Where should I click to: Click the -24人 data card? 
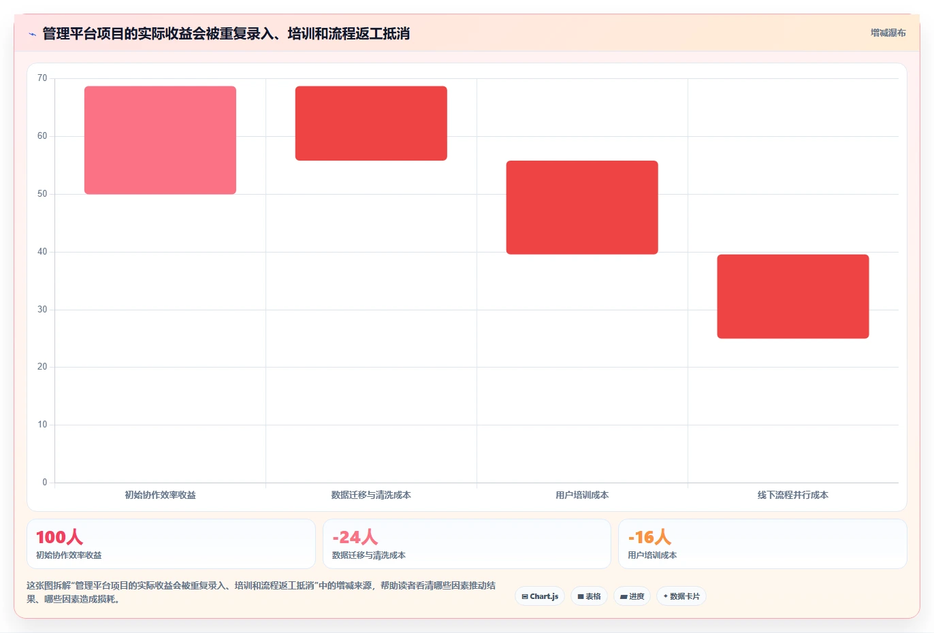pyautogui.click(x=466, y=544)
